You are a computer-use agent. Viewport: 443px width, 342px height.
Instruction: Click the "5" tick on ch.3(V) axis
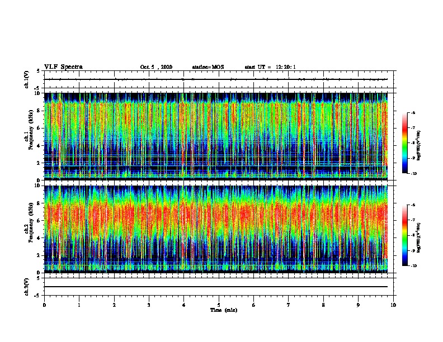(39, 278)
